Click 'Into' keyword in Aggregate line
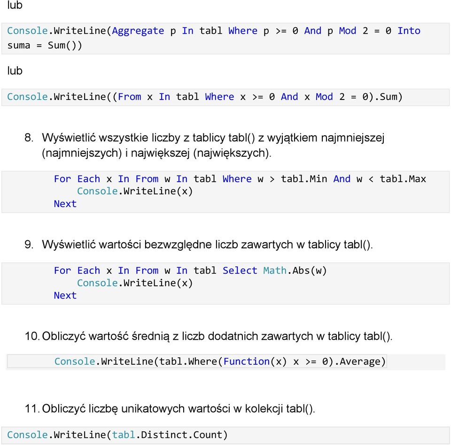This screenshot has height=445, width=451. pos(409,31)
